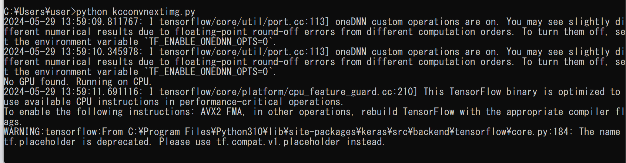
Task: Click the first TF_ENABLE_ONEDNN_OPTS=0 variable text
Action: click(x=210, y=42)
